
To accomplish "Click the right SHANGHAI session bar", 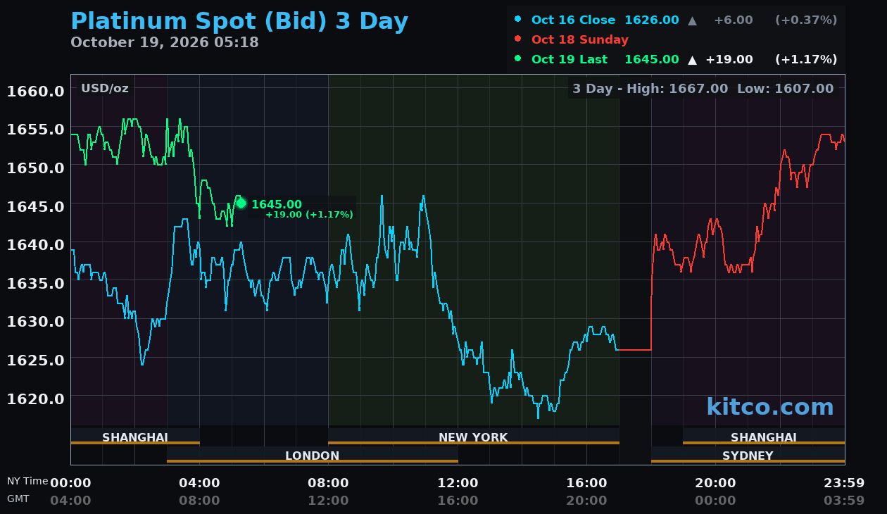I will click(x=764, y=437).
